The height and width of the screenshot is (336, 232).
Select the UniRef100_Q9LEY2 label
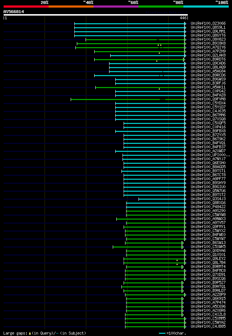pos(208,258)
